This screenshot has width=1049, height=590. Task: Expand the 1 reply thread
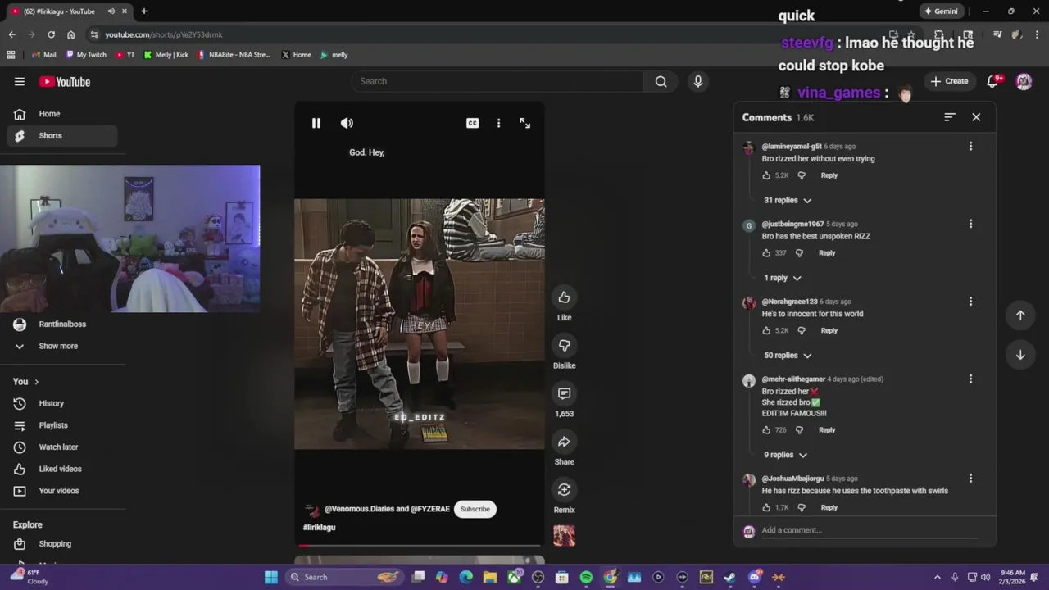click(x=783, y=278)
